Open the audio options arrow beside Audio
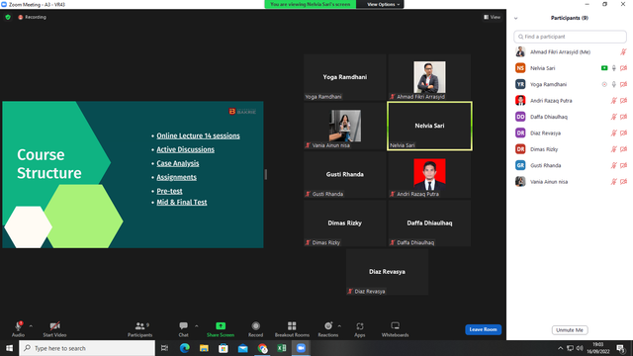 (31, 326)
